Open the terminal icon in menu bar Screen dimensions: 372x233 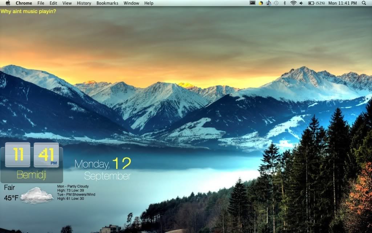[x=252, y=3]
